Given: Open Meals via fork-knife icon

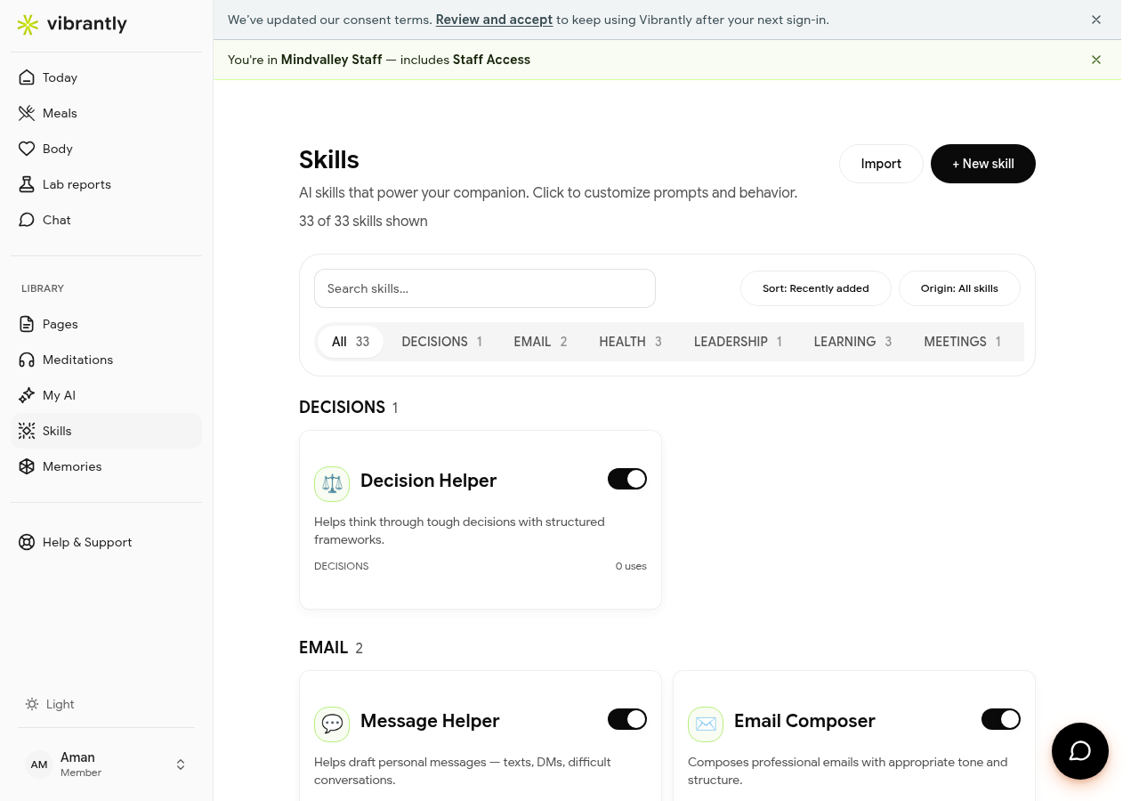Looking at the screenshot, I should tap(27, 113).
